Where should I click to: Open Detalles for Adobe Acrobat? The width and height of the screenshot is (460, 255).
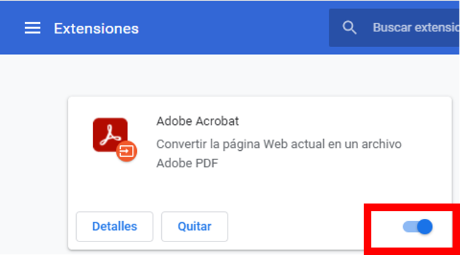click(115, 226)
